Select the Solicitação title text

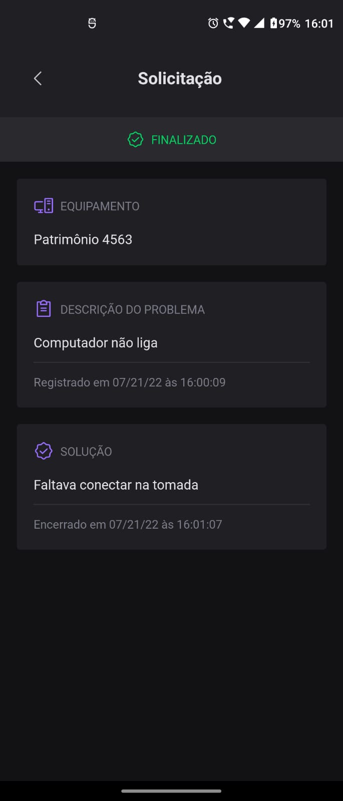coord(180,78)
